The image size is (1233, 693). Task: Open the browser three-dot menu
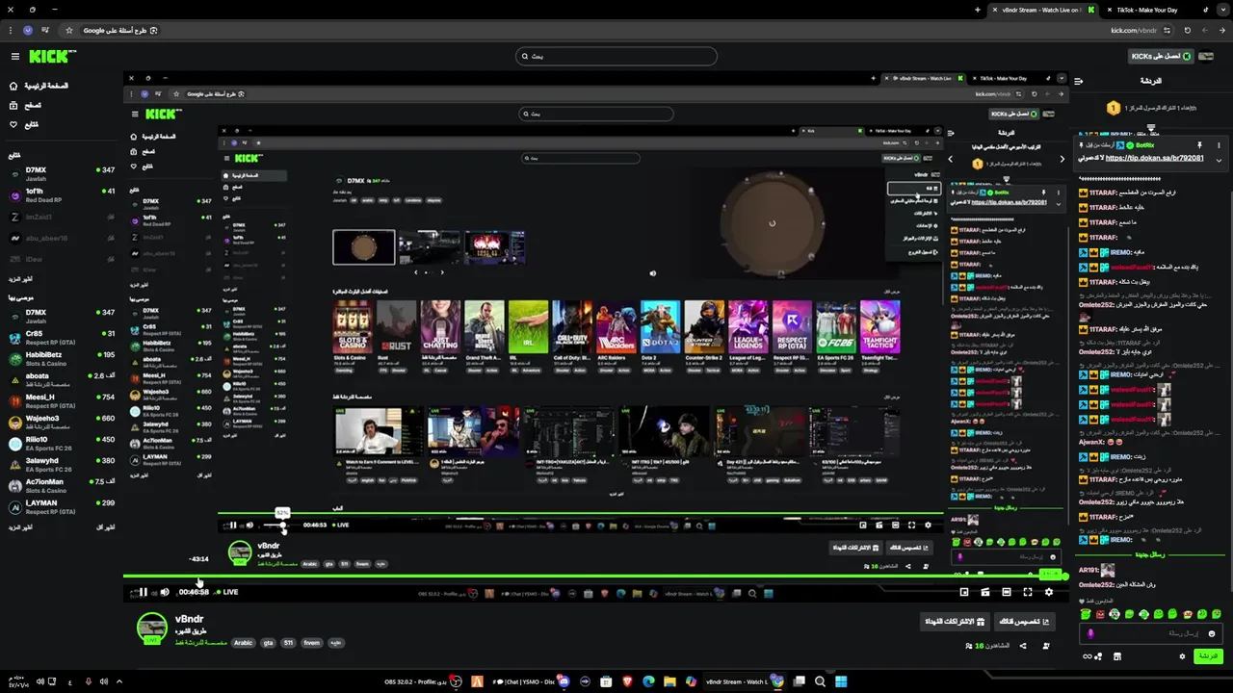(10, 31)
